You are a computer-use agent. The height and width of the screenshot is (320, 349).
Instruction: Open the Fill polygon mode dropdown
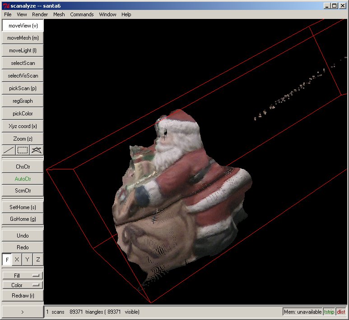click(x=23, y=275)
